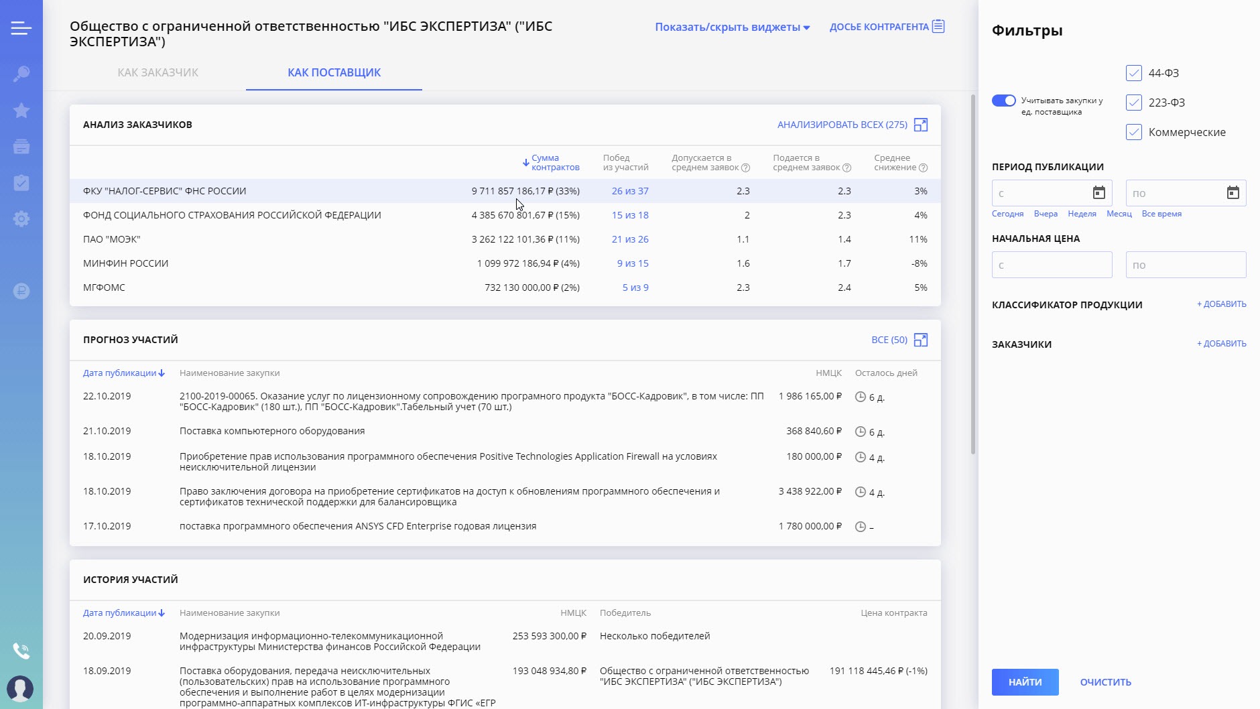The image size is (1260, 709).
Task: Click publication period end date field
Action: (1186, 193)
